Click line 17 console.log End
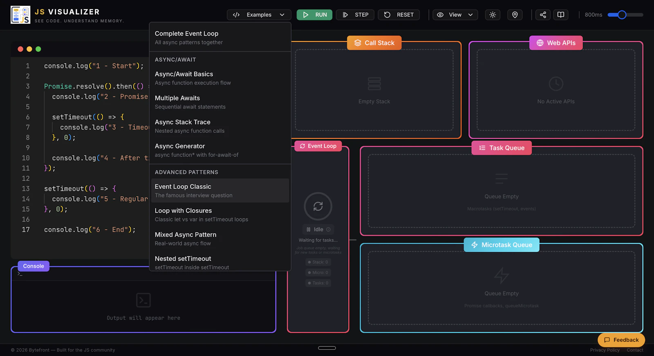Viewport: 654px width, 356px height. point(90,230)
